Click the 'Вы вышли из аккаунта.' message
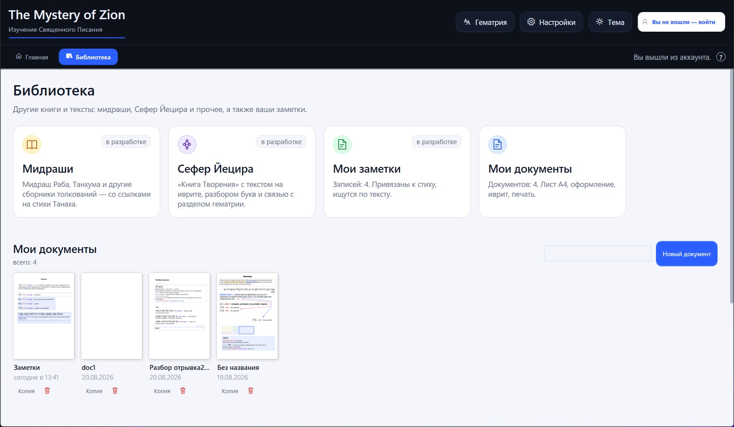The height and width of the screenshot is (427, 734). (672, 57)
